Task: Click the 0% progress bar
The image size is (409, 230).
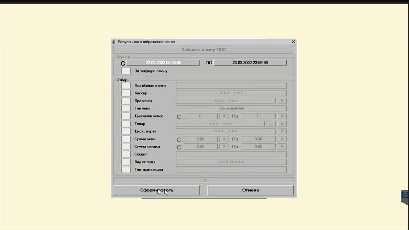Action: pyautogui.click(x=204, y=180)
